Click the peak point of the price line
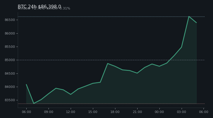This screenshot has height=118, width=213. (189, 17)
